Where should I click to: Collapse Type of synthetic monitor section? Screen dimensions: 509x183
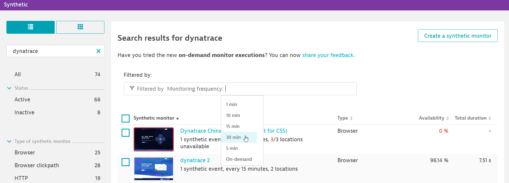click(9, 141)
